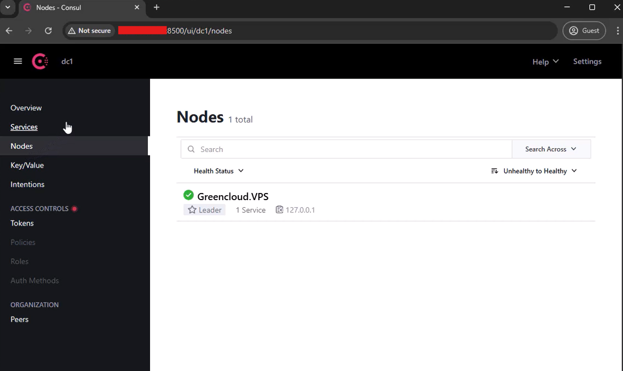The width and height of the screenshot is (623, 371).
Task: Expand the Help menu
Action: [546, 62]
